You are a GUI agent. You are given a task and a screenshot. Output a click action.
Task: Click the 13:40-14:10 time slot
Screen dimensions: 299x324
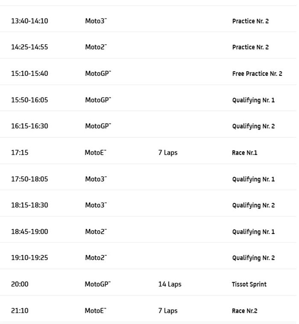pos(29,21)
